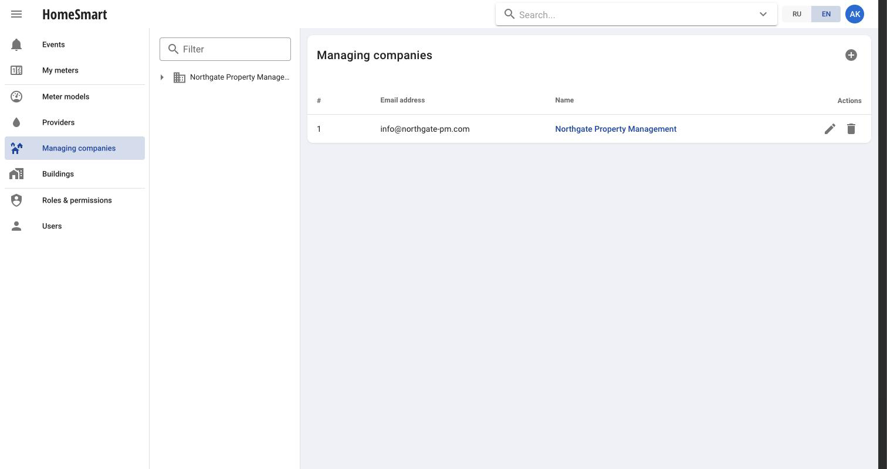Click the search magnifier icon in top bar
Screen dimensions: 887x469
click(x=510, y=14)
